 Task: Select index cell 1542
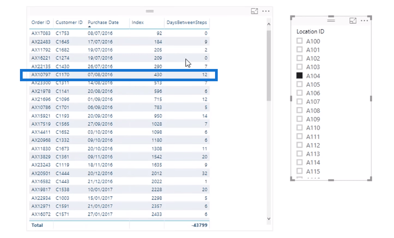(157, 157)
